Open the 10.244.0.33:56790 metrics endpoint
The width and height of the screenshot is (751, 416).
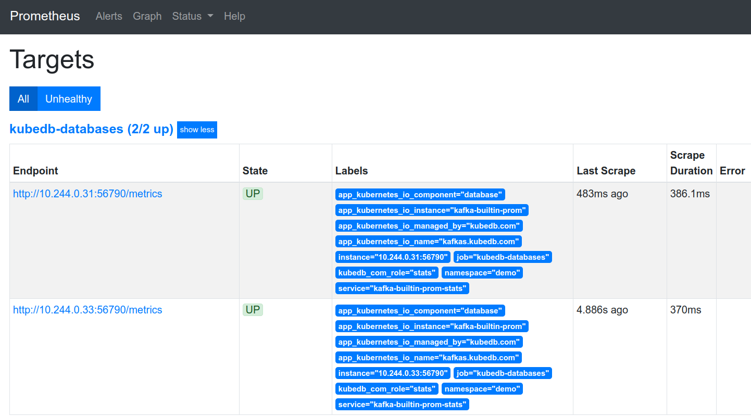tap(87, 310)
